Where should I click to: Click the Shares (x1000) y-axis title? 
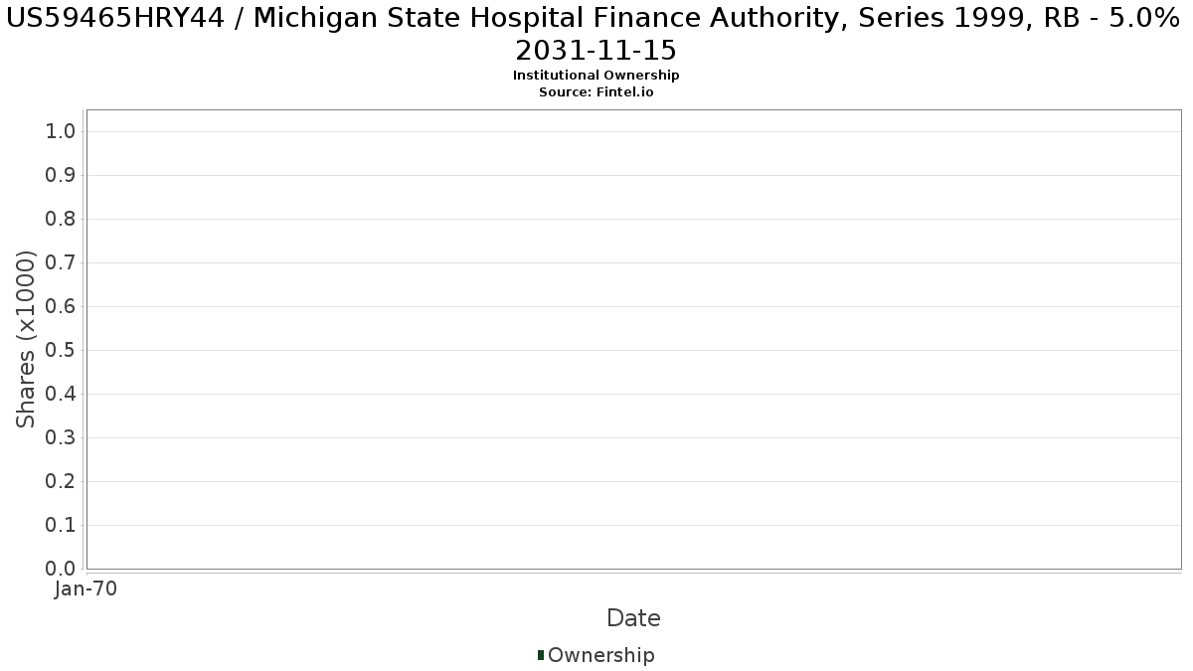coord(27,339)
